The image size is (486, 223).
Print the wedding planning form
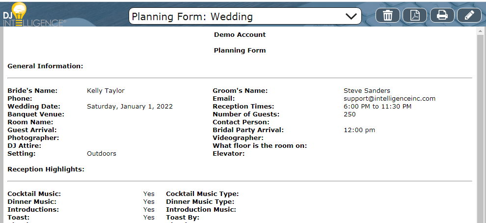coord(442,15)
